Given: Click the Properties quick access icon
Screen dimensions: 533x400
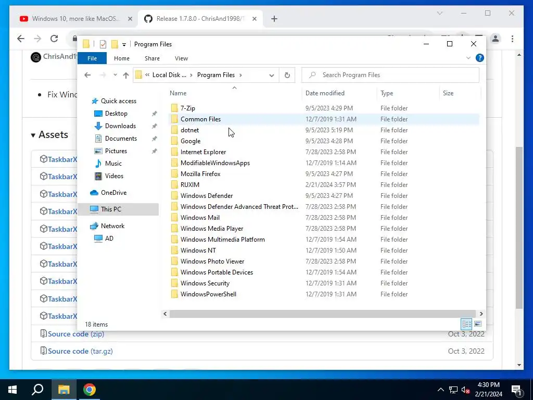Looking at the screenshot, I should pyautogui.click(x=103, y=44).
